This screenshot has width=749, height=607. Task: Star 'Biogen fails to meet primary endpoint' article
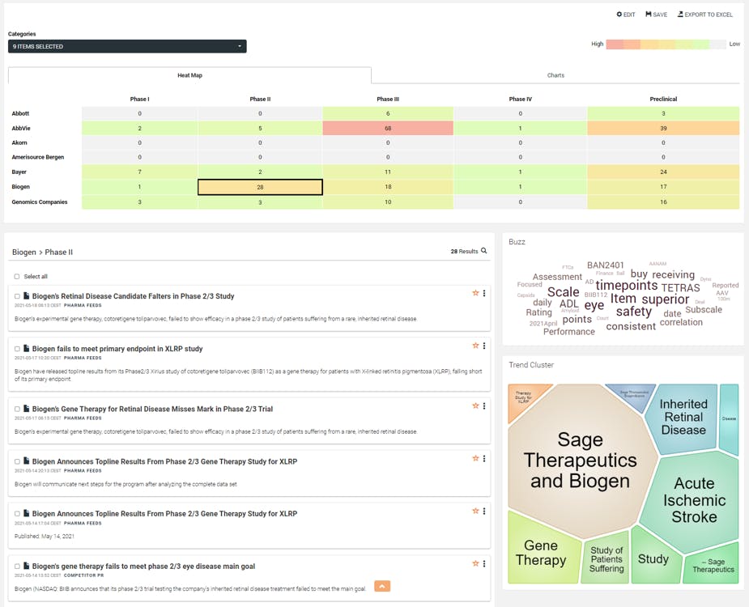(475, 346)
